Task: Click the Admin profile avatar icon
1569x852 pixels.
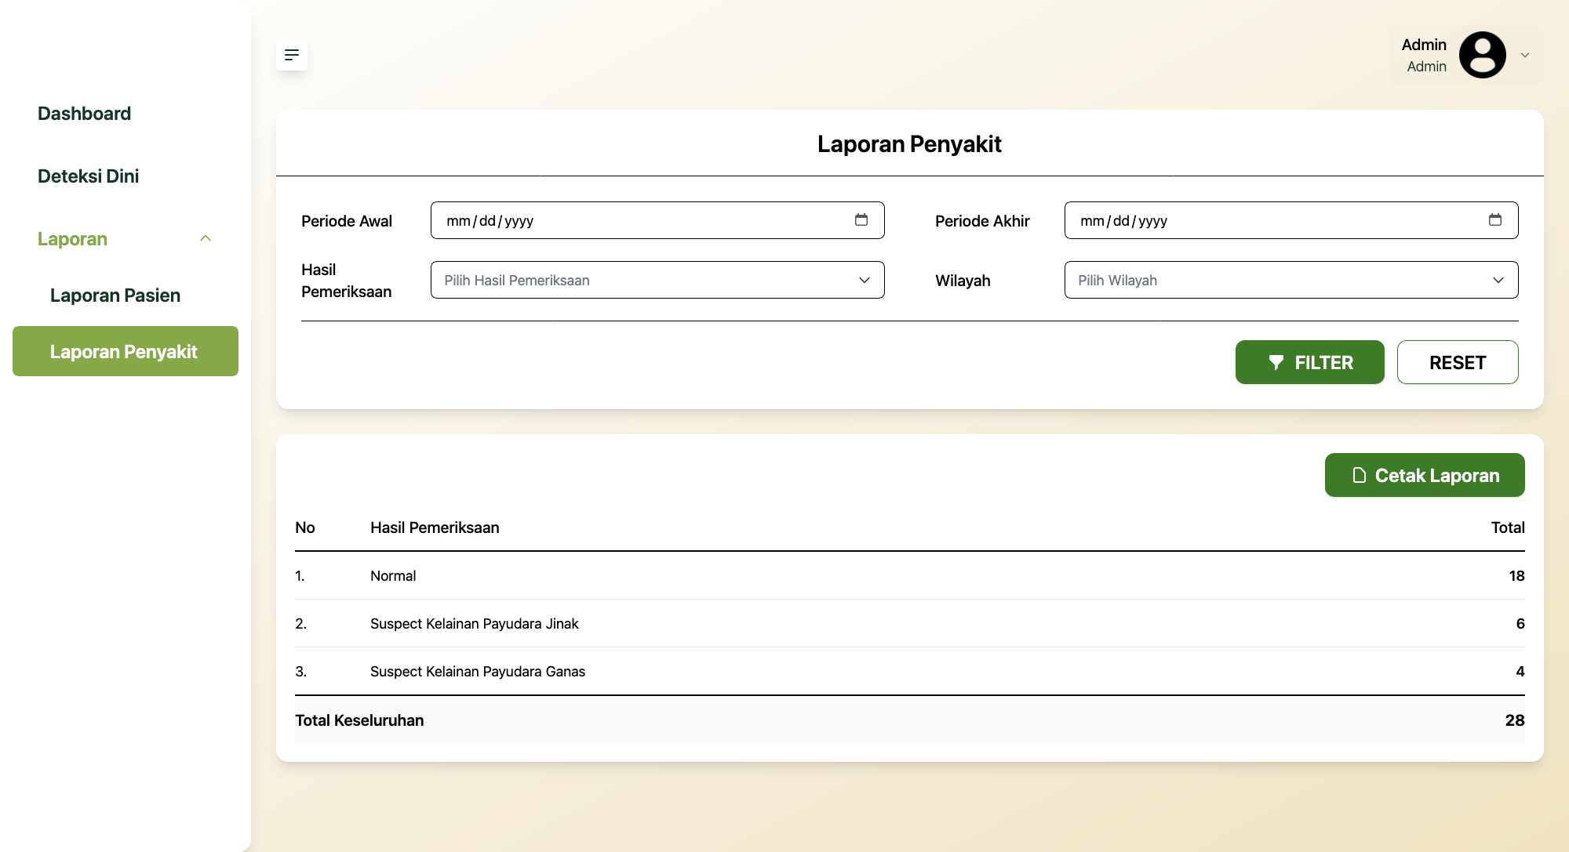Action: coord(1482,55)
